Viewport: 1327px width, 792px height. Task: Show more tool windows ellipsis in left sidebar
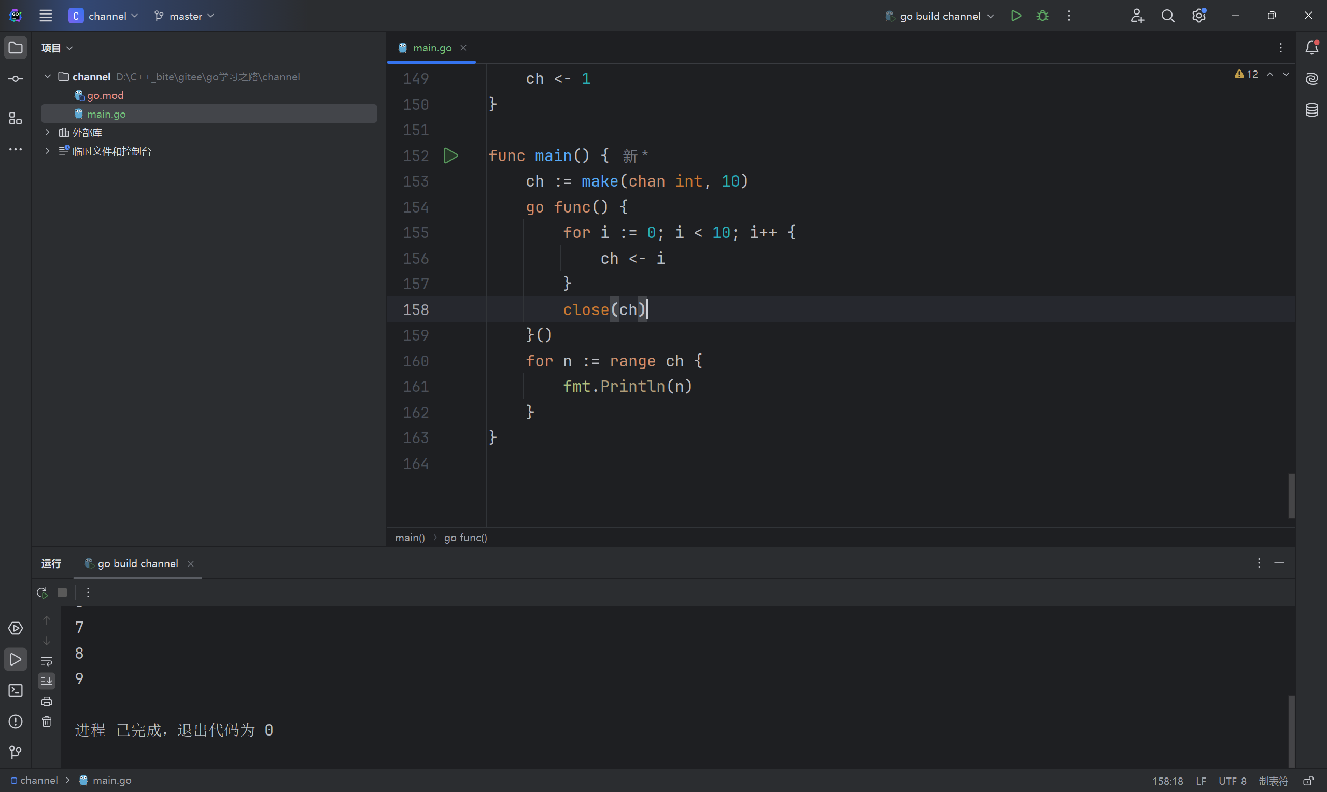point(16,149)
